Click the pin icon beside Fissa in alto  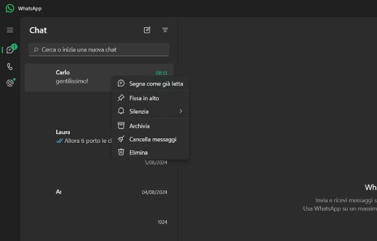[x=121, y=98]
